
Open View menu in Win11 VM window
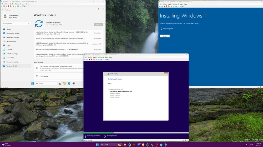(x=181, y=4)
